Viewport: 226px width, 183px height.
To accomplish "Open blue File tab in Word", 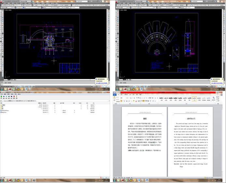I will 115,95.
